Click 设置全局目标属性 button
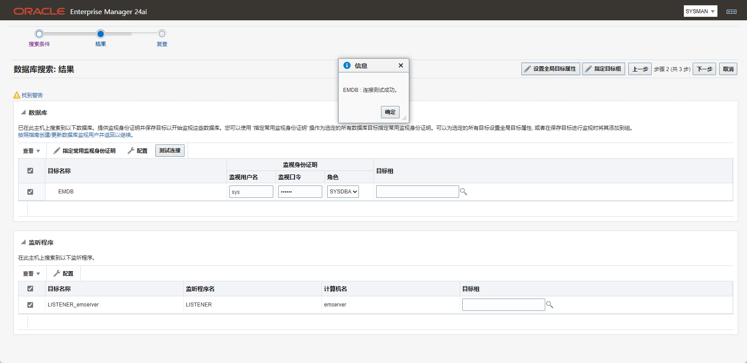747x363 pixels. pos(551,69)
